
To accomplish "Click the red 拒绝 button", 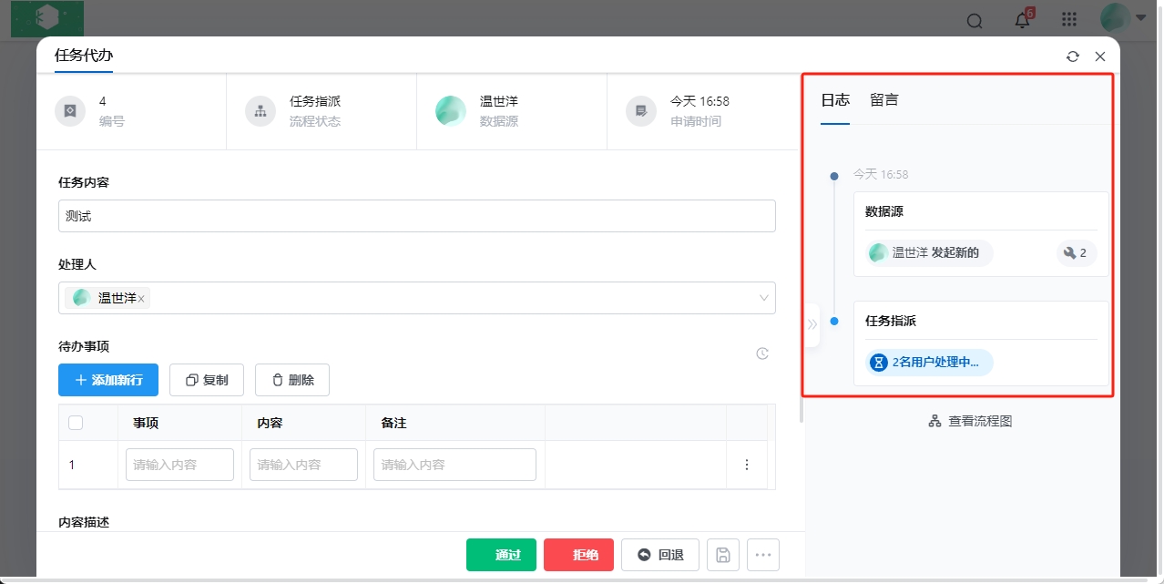I will click(x=578, y=555).
